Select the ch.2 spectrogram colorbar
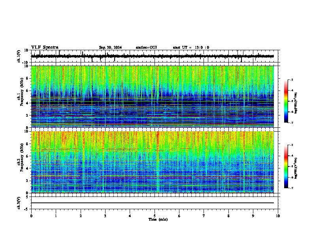Screen dimensions: 313x242 tap(286, 166)
